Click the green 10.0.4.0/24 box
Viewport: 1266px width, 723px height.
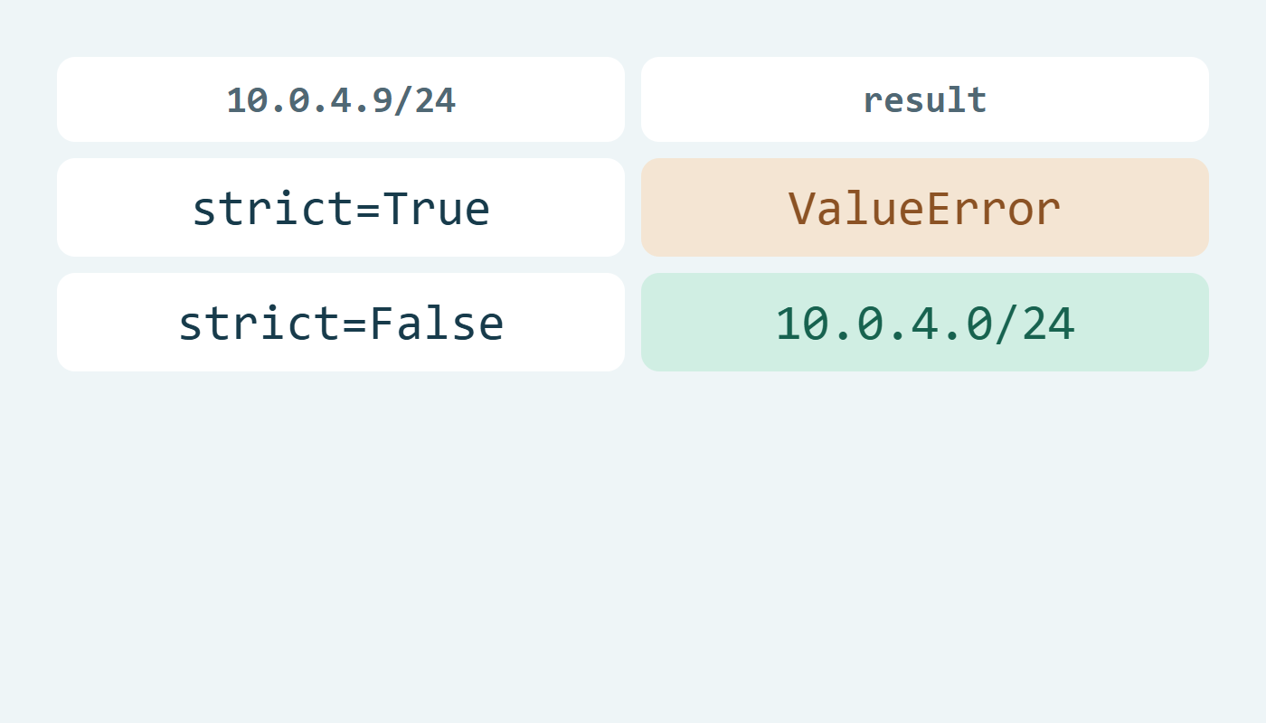(925, 323)
